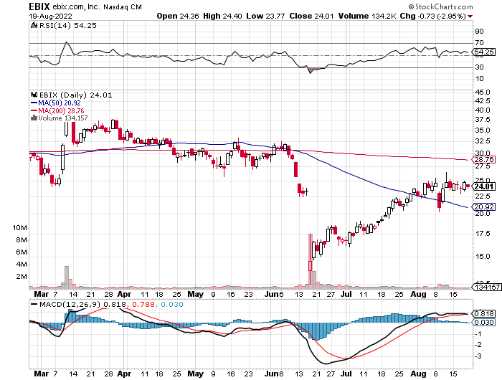The image size is (502, 380).
Task: Click the copyright symbol before StockCharts.com
Action: [x=411, y=6]
